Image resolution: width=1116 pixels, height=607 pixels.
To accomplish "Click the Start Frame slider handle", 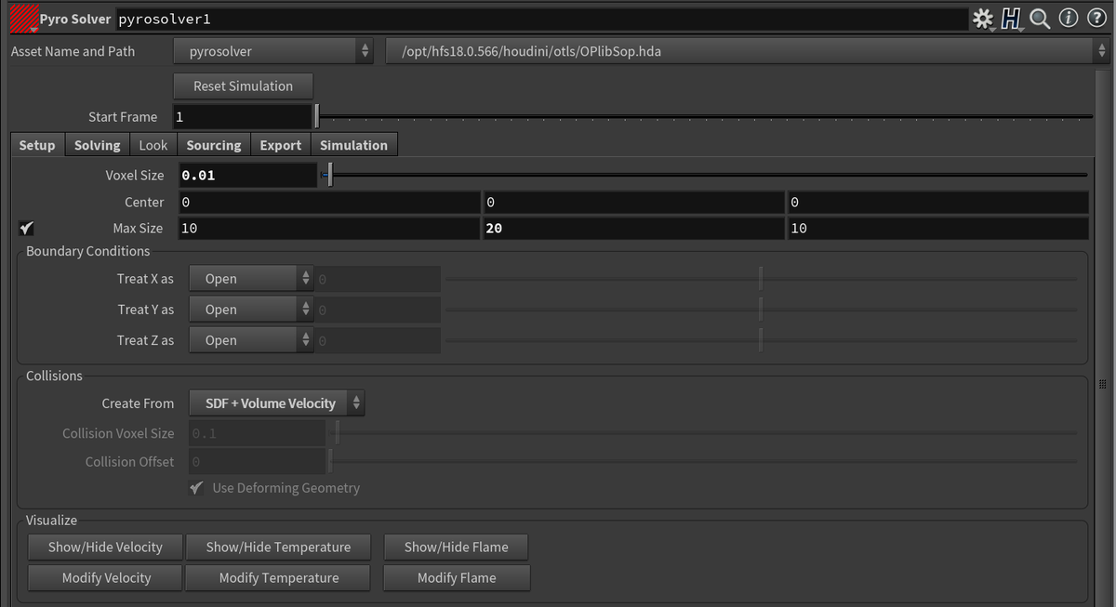I will [317, 116].
